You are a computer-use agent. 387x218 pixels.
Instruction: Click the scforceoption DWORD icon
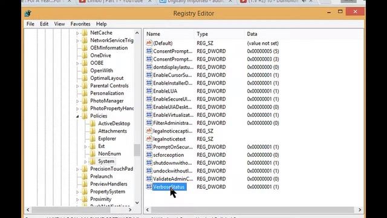pos(149,155)
